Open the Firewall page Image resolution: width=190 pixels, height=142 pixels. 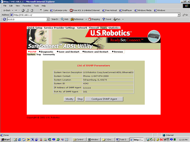click(94, 28)
